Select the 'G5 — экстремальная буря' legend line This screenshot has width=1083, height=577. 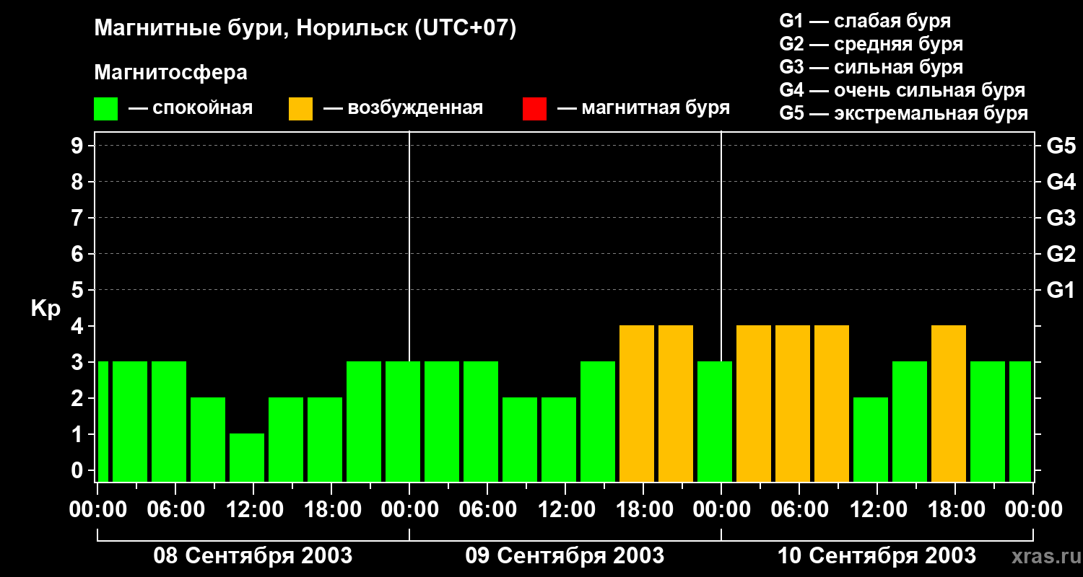pyautogui.click(x=904, y=113)
